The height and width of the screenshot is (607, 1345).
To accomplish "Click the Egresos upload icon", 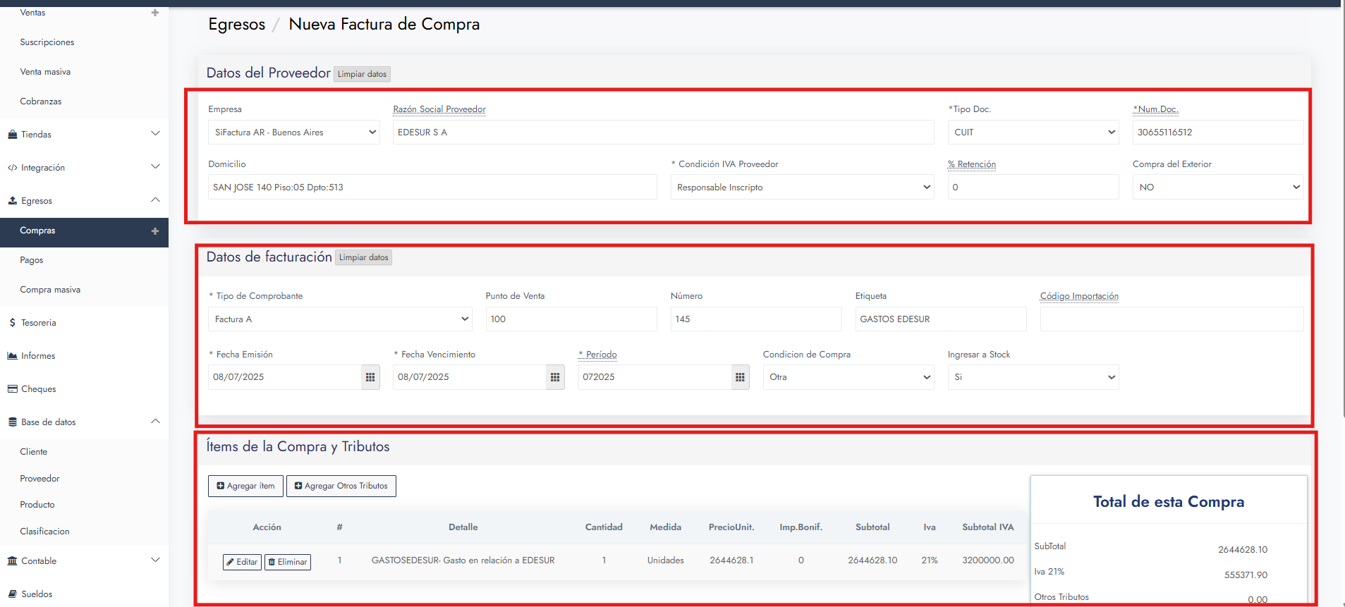I will [x=12, y=201].
